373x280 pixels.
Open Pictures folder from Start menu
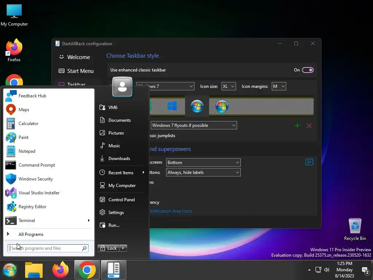122,133
